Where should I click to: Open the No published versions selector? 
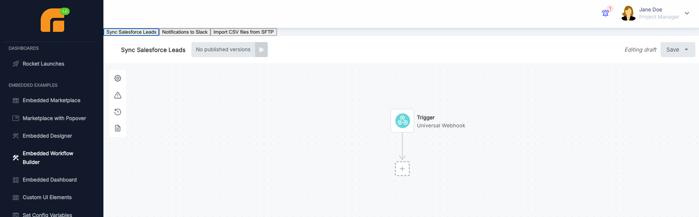click(223, 50)
